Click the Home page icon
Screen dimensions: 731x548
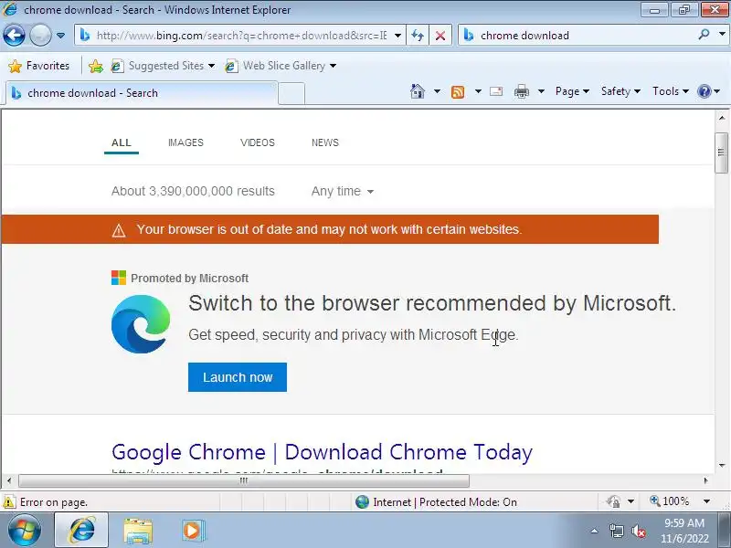(418, 91)
